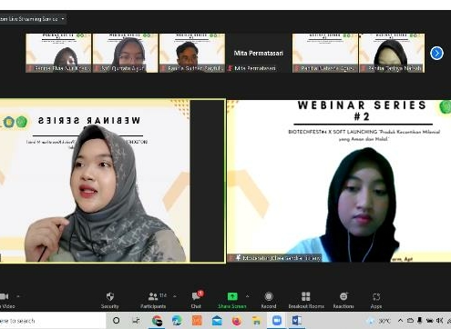Open the Reactions menu
The height and width of the screenshot is (329, 451).
343,300
